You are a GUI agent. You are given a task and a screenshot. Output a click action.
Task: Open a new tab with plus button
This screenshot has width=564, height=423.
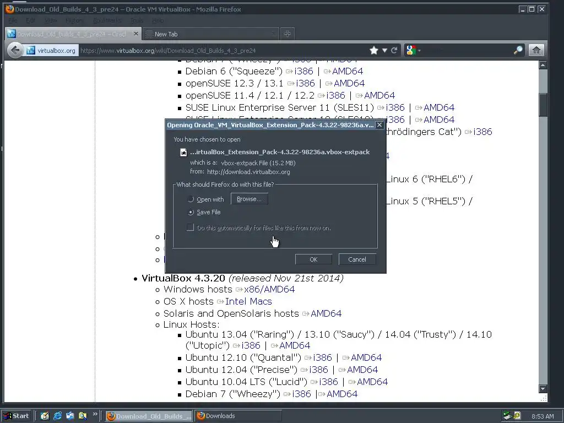pos(287,34)
